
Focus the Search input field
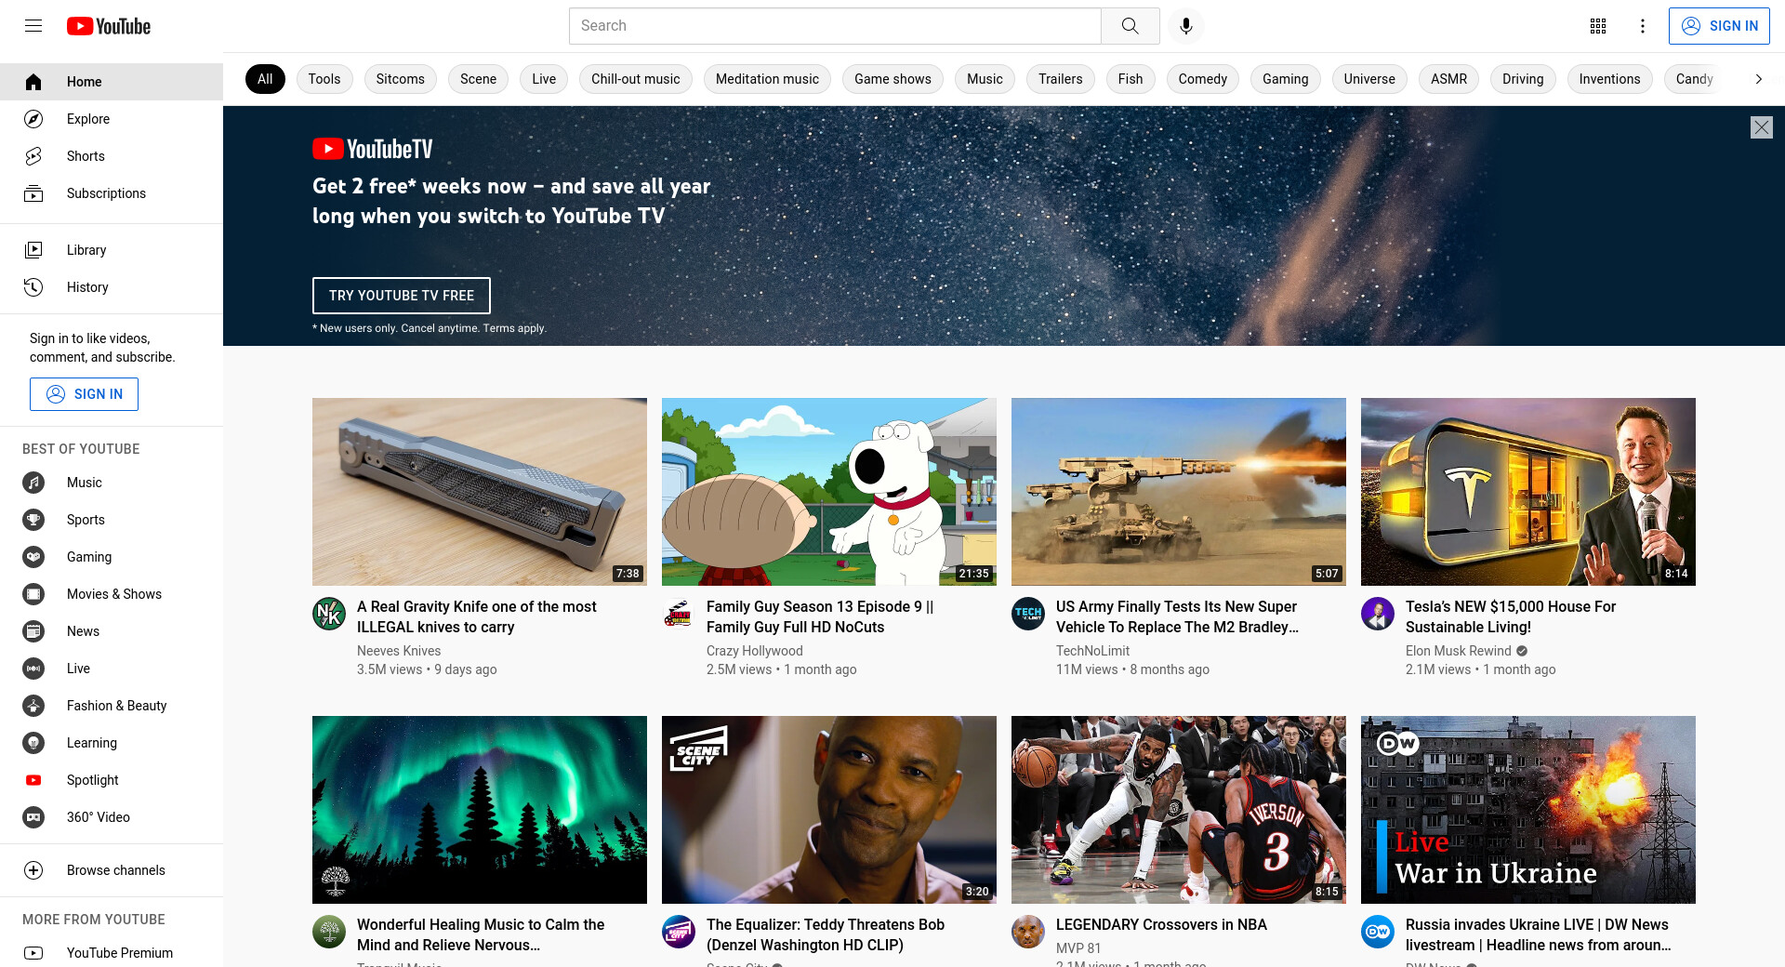click(835, 26)
